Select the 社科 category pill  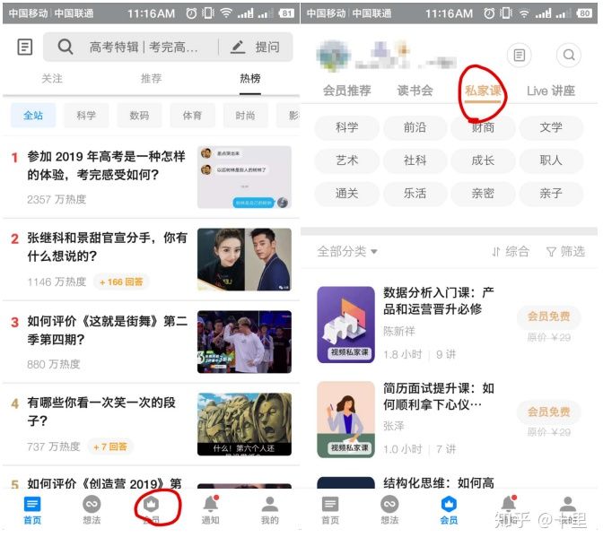(x=415, y=160)
